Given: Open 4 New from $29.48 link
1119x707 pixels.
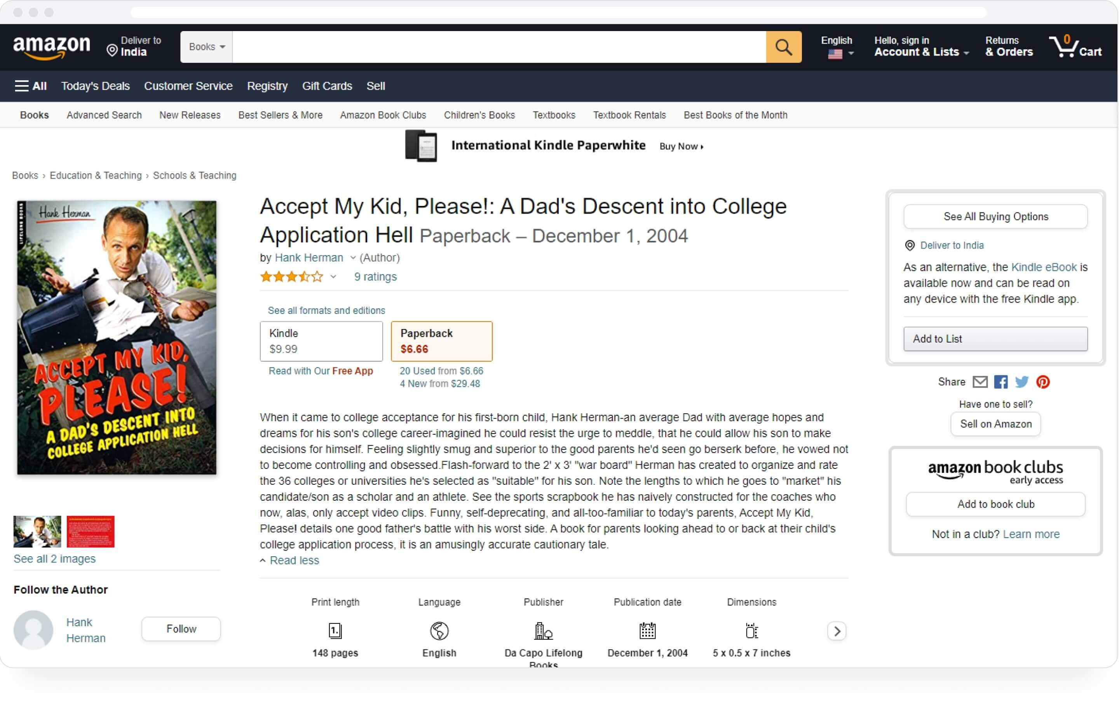Looking at the screenshot, I should tap(439, 383).
